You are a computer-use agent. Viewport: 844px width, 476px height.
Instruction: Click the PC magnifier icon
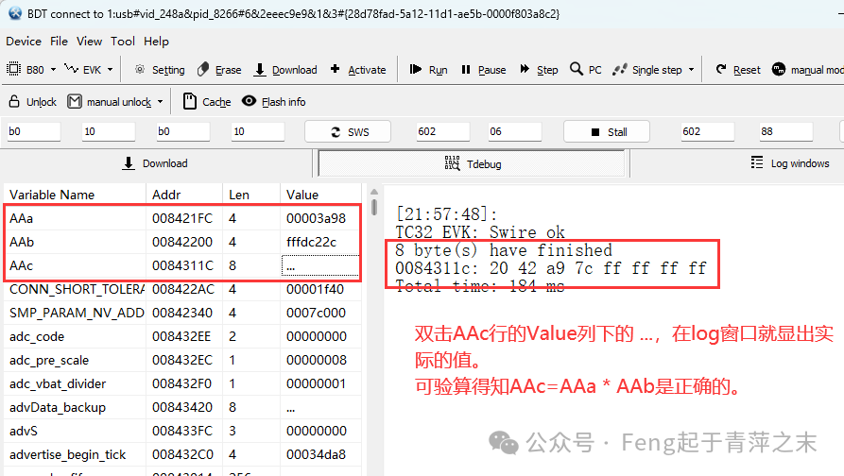tap(576, 69)
